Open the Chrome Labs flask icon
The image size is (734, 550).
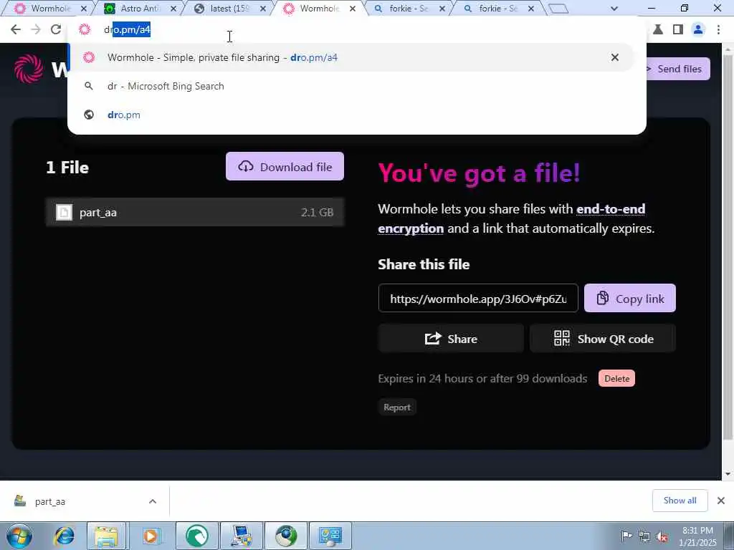click(x=658, y=29)
